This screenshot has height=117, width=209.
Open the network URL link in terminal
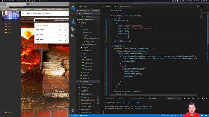coord(128,102)
